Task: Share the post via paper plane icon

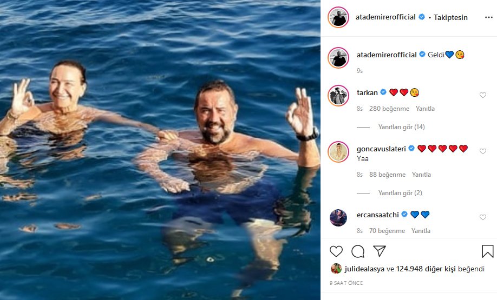Action: [x=380, y=251]
